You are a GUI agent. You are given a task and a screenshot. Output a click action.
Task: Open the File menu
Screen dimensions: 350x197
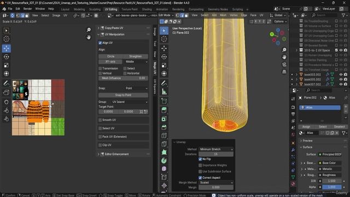10,9
